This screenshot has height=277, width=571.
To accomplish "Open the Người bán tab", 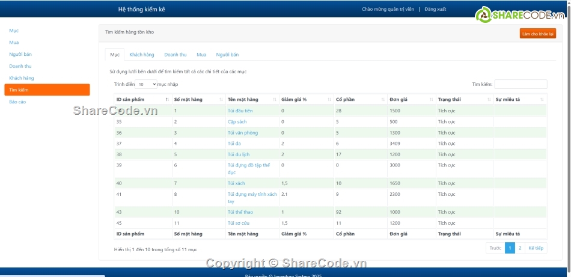I will [227, 55].
